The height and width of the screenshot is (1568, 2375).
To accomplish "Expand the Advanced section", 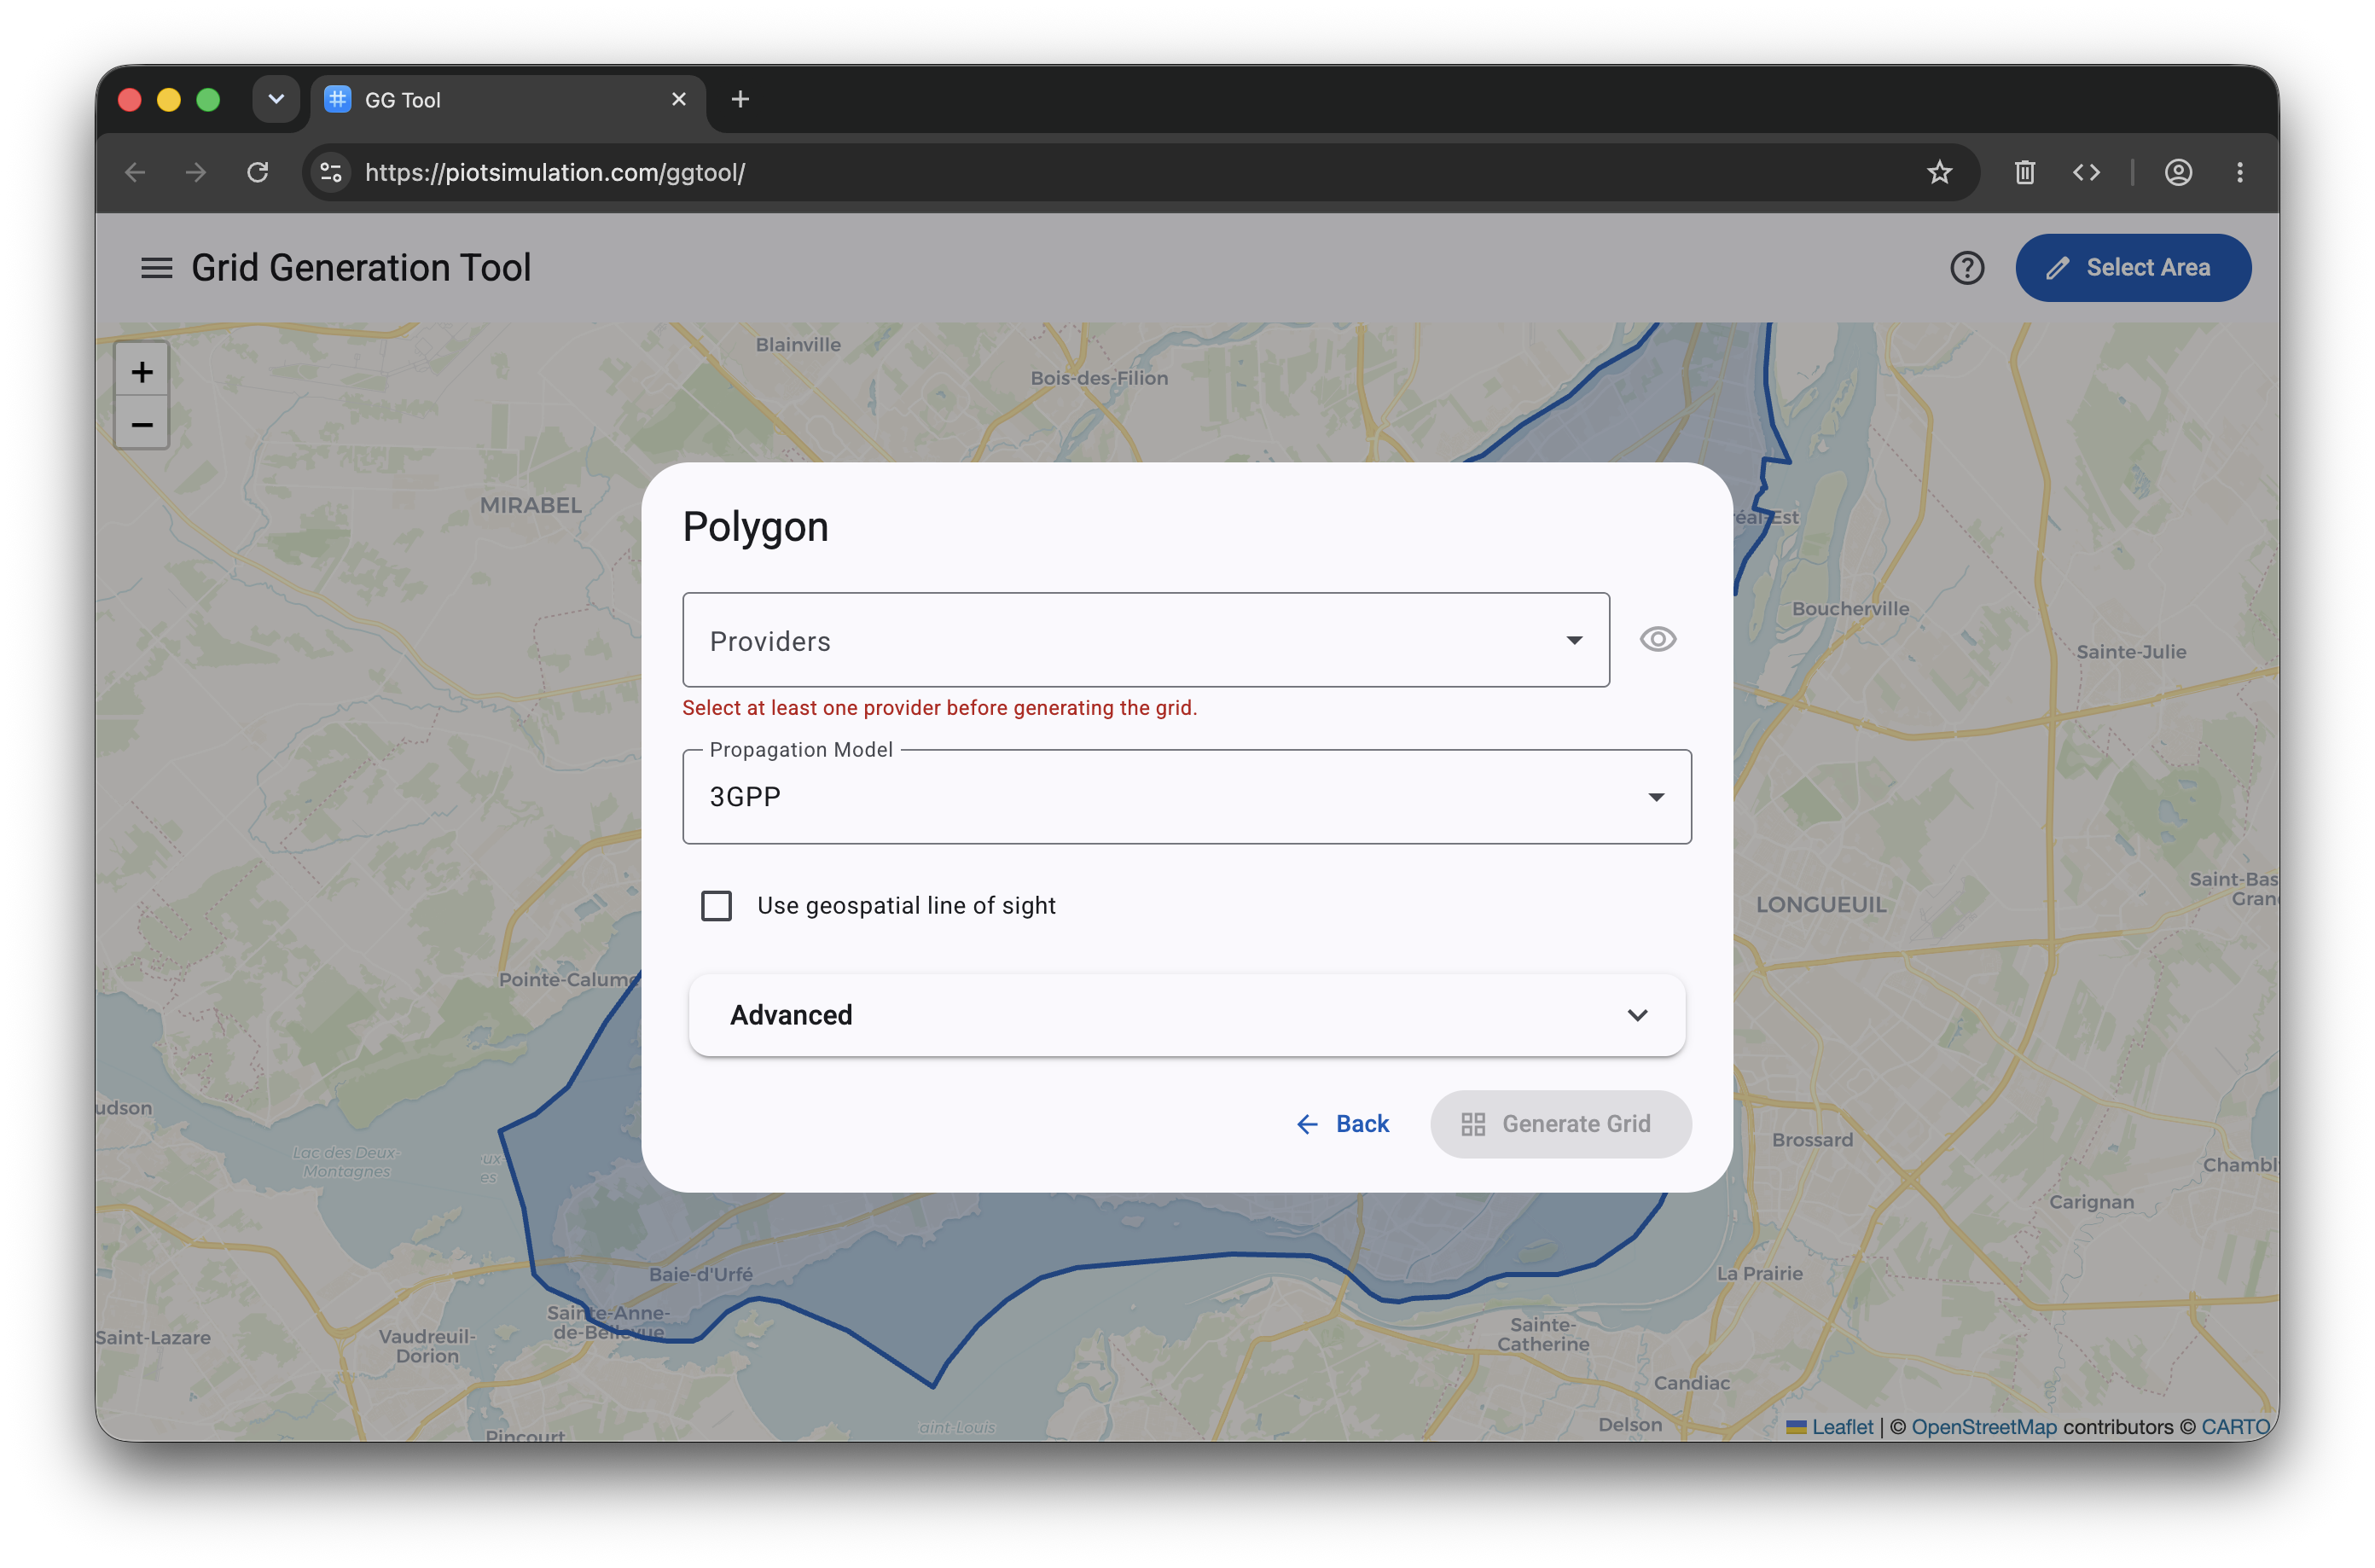I will click(1186, 1015).
